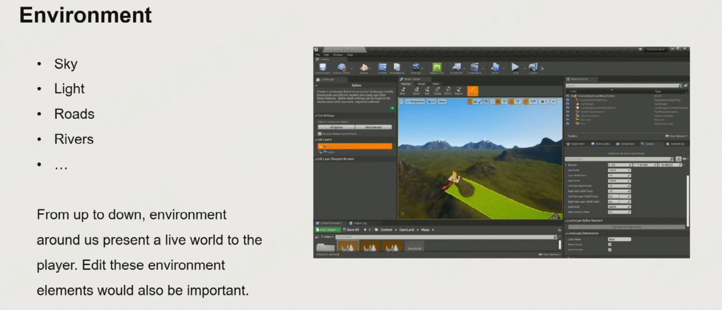Open the Add/Import dropdown button
Image resolution: width=722 pixels, height=310 pixels.
[x=328, y=230]
